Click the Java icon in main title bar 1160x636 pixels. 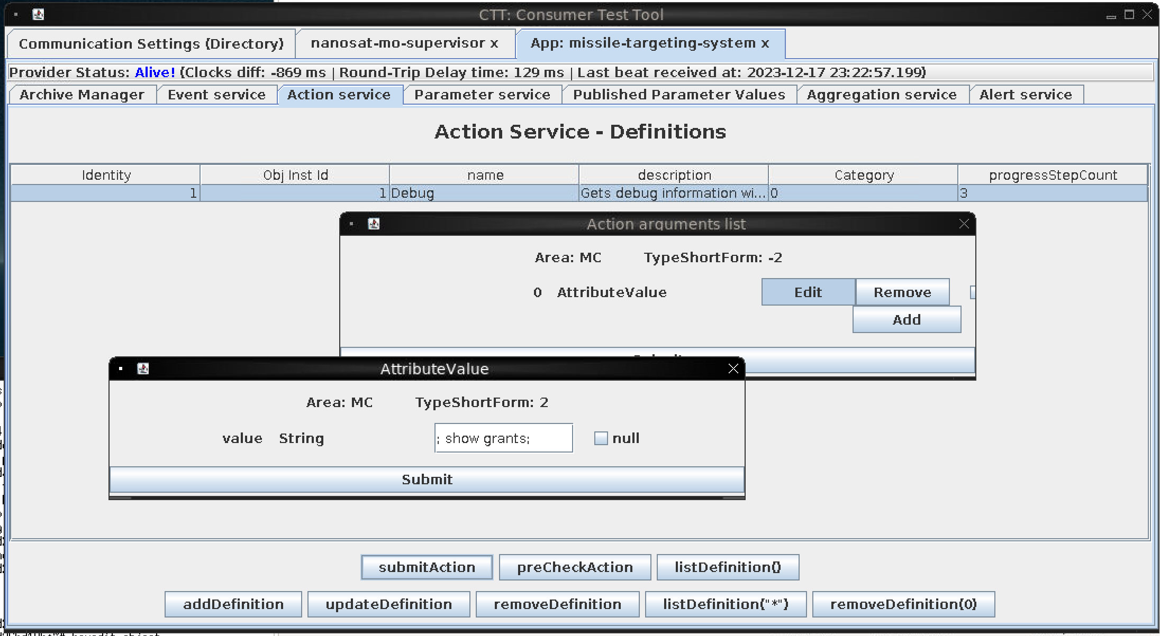point(38,14)
